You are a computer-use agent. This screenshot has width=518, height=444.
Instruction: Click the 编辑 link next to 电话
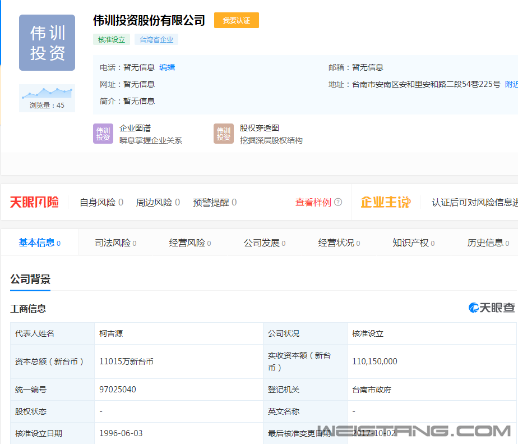click(x=167, y=67)
